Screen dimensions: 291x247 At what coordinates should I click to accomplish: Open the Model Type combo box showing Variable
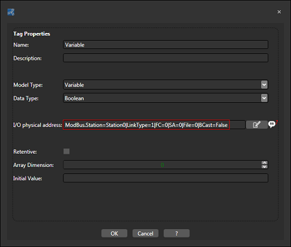coord(166,85)
